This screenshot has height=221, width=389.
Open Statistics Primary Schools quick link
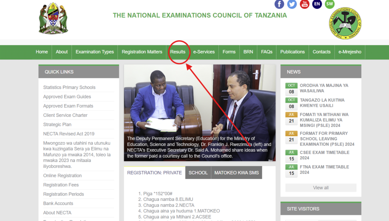coord(69,87)
